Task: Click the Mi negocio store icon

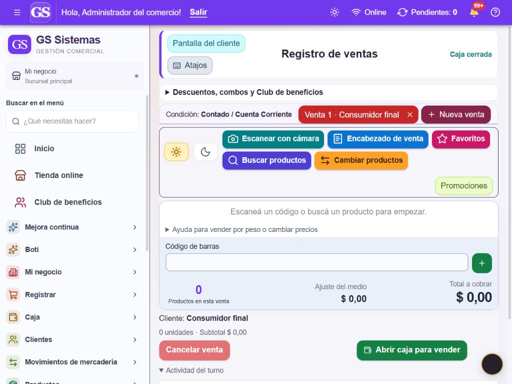Action: coord(16,76)
